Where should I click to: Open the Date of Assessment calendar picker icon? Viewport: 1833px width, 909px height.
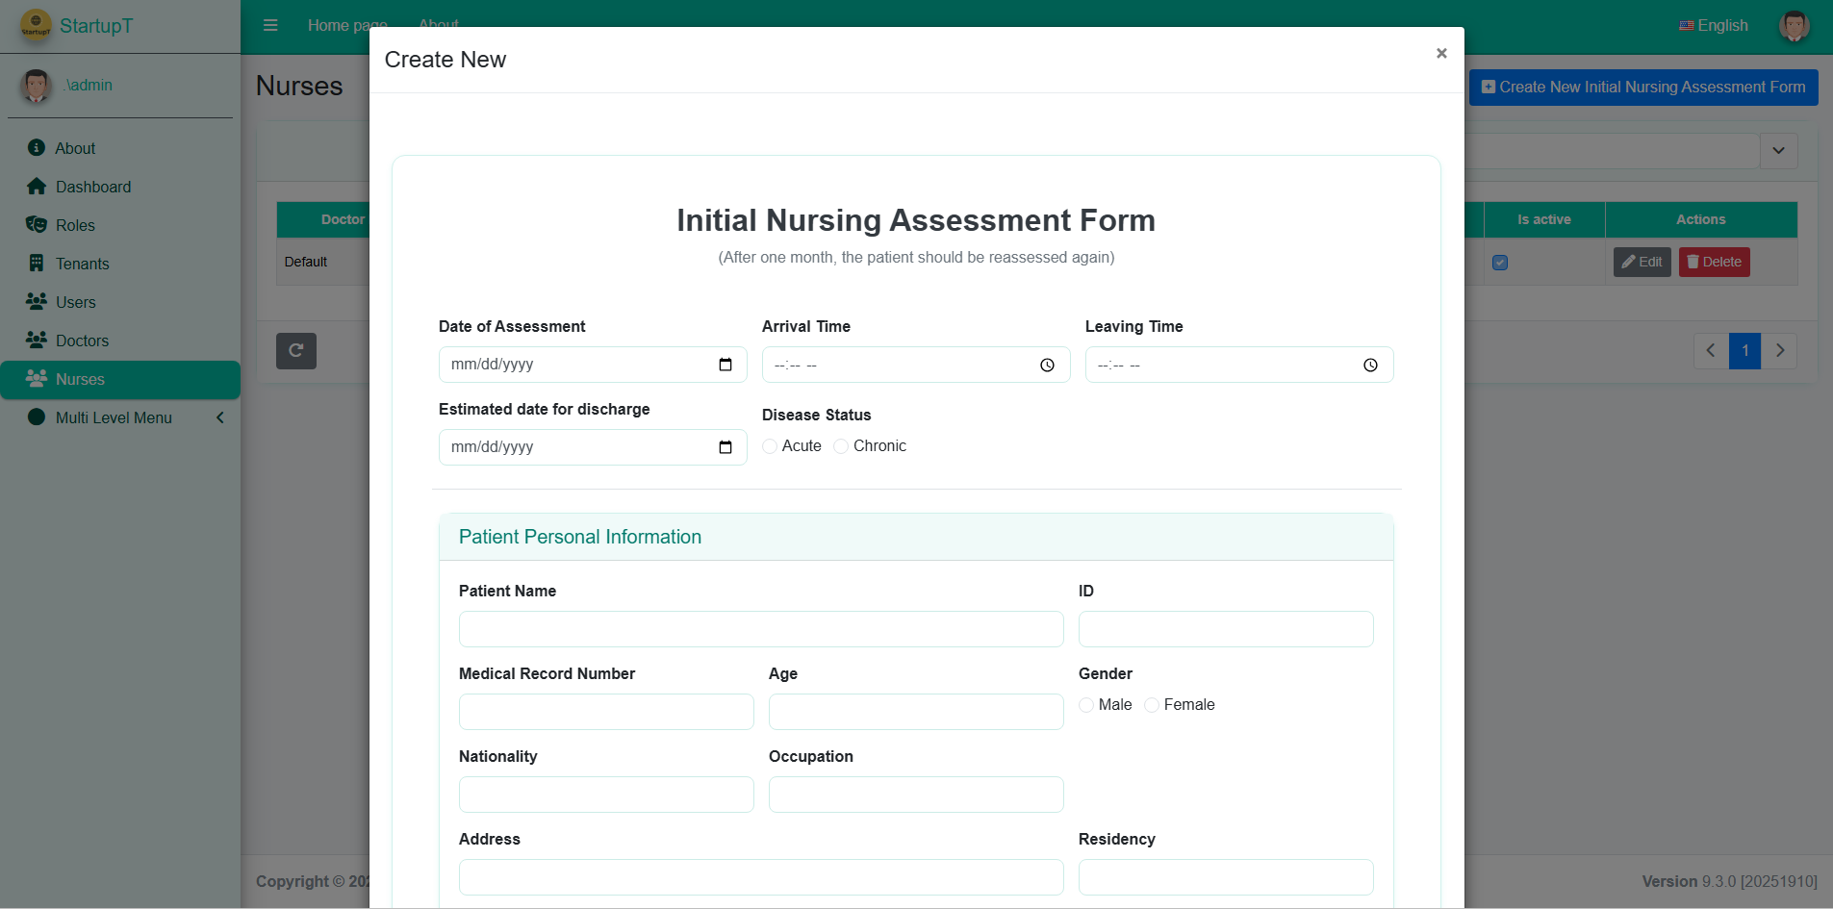(x=726, y=365)
